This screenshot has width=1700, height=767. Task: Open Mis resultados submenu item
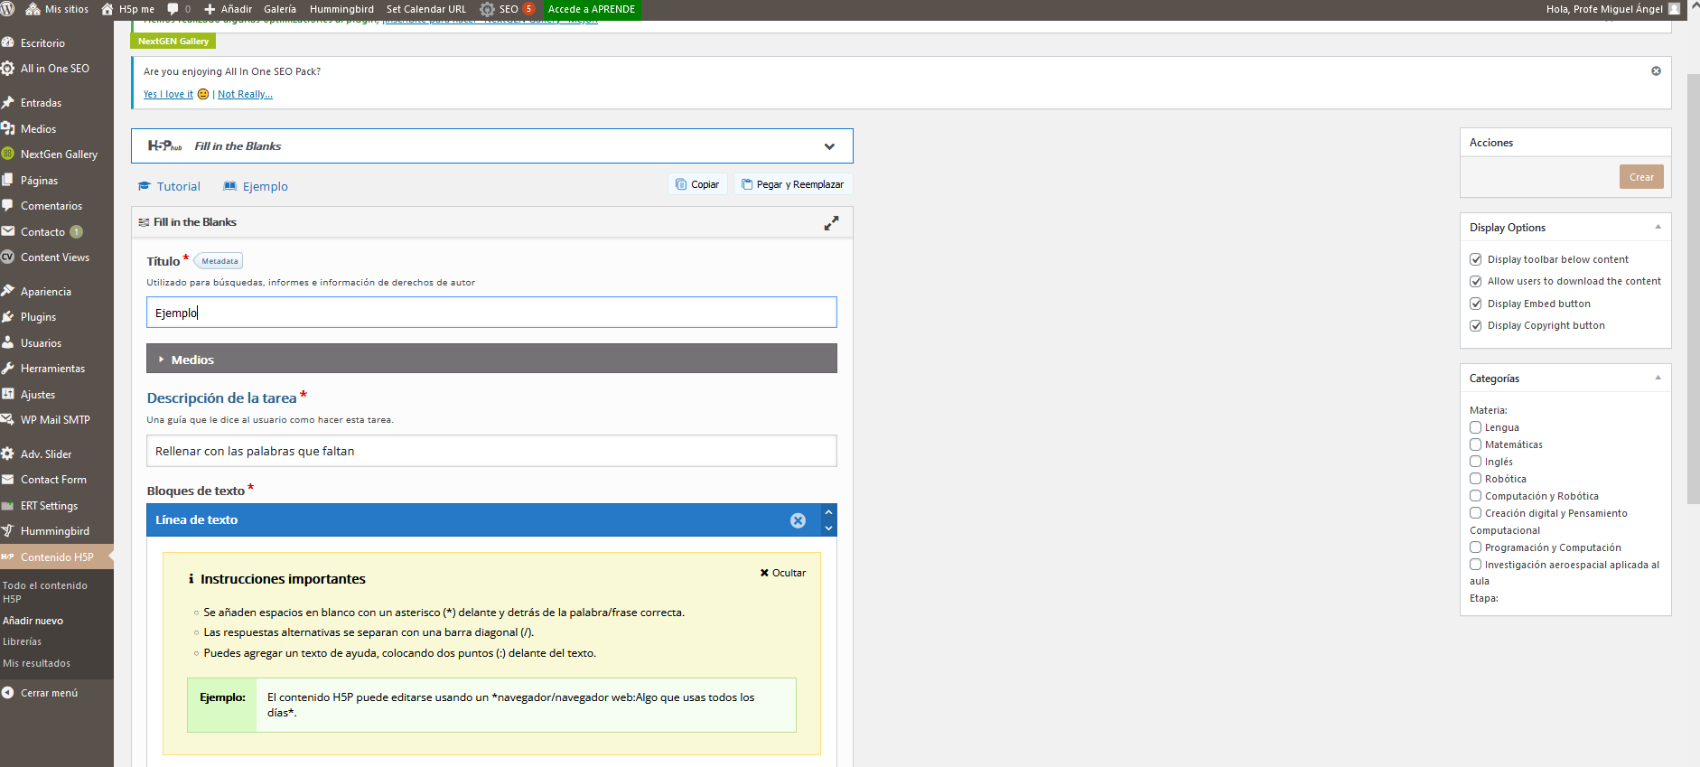36,663
